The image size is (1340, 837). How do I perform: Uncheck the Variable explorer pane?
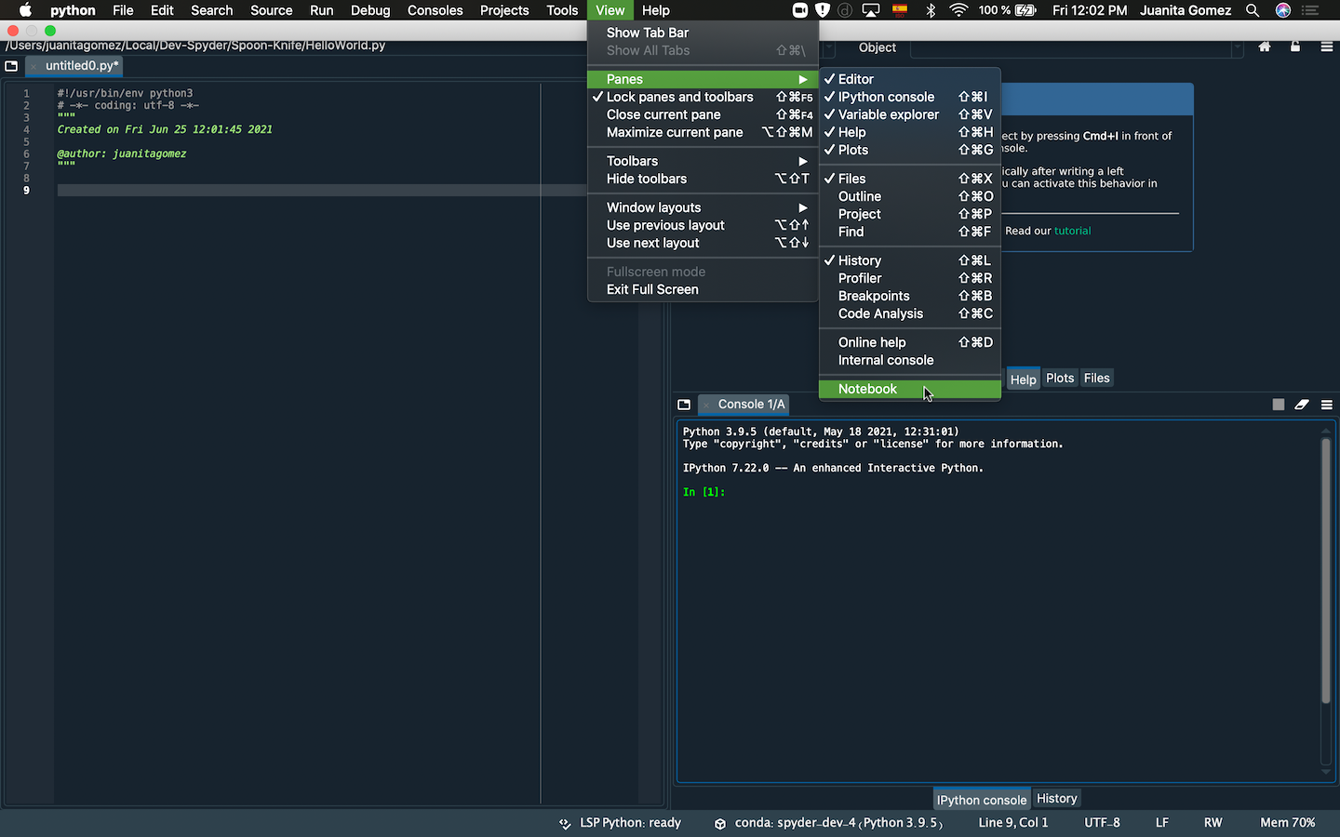click(888, 114)
